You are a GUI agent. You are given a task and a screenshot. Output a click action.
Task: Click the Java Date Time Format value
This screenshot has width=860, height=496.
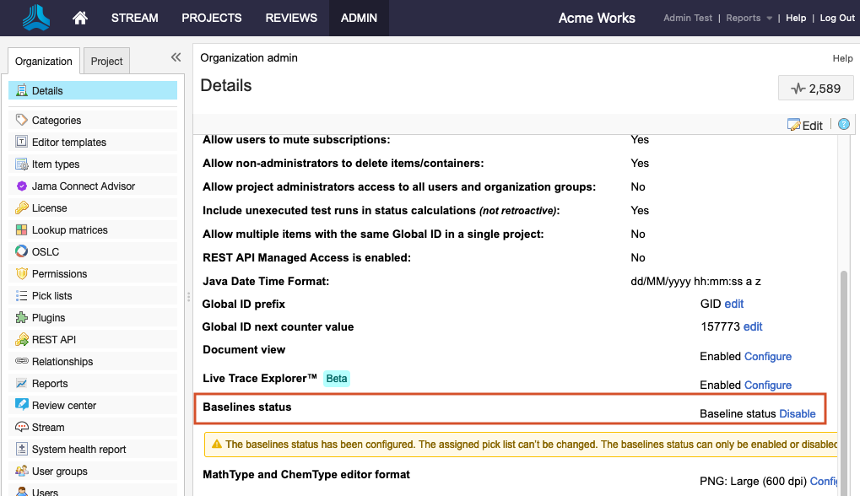coord(695,281)
